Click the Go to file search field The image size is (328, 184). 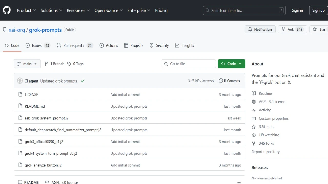[x=189, y=64]
